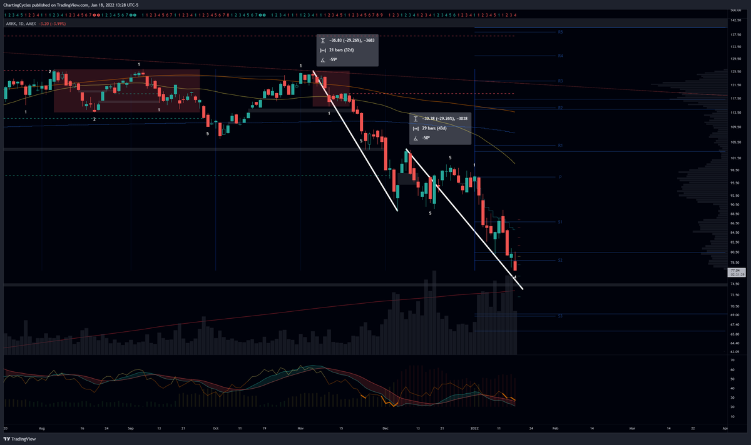This screenshot has width=751, height=445.
Task: Open the ARKK symbol selector in the legend
Action: pyautogui.click(x=10, y=25)
